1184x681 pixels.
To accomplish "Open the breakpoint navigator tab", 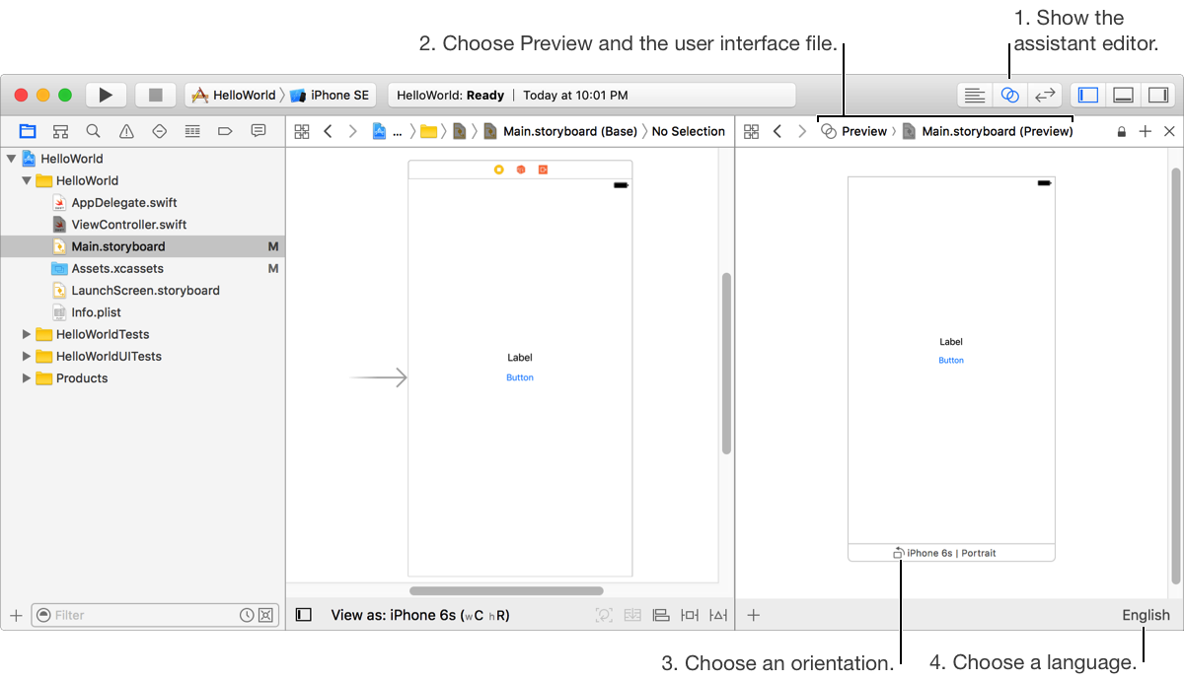I will tap(225, 131).
